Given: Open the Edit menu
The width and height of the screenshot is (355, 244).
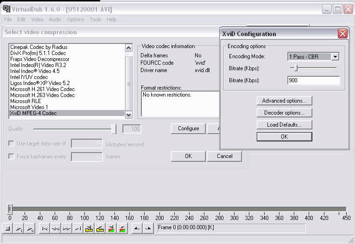Looking at the screenshot, I should click(21, 19).
